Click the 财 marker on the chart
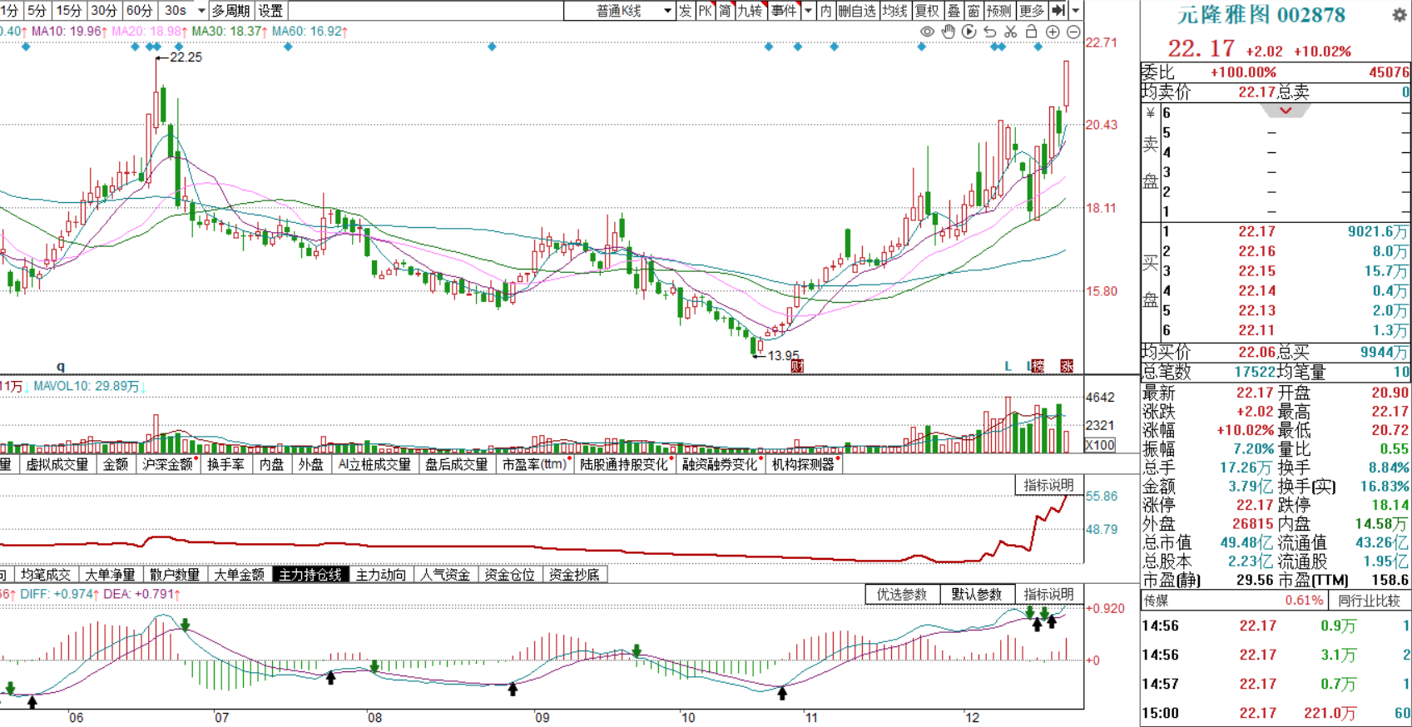The image size is (1412, 727). coord(797,366)
